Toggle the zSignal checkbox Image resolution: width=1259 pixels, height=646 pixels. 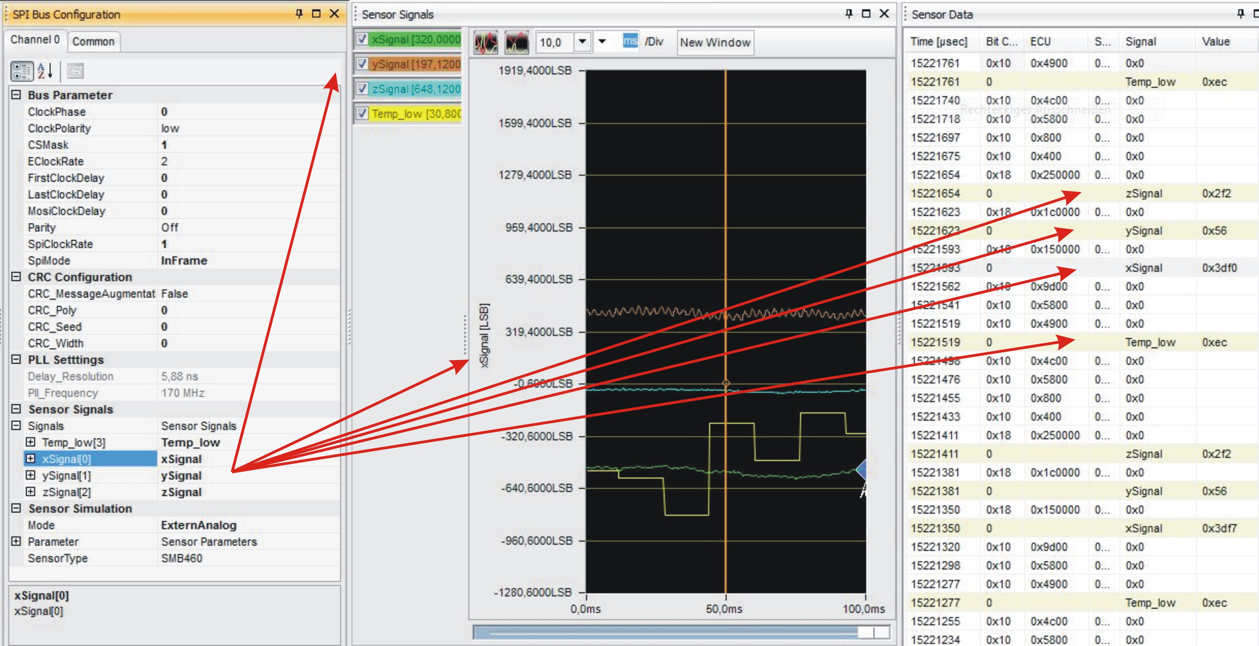coord(362,89)
